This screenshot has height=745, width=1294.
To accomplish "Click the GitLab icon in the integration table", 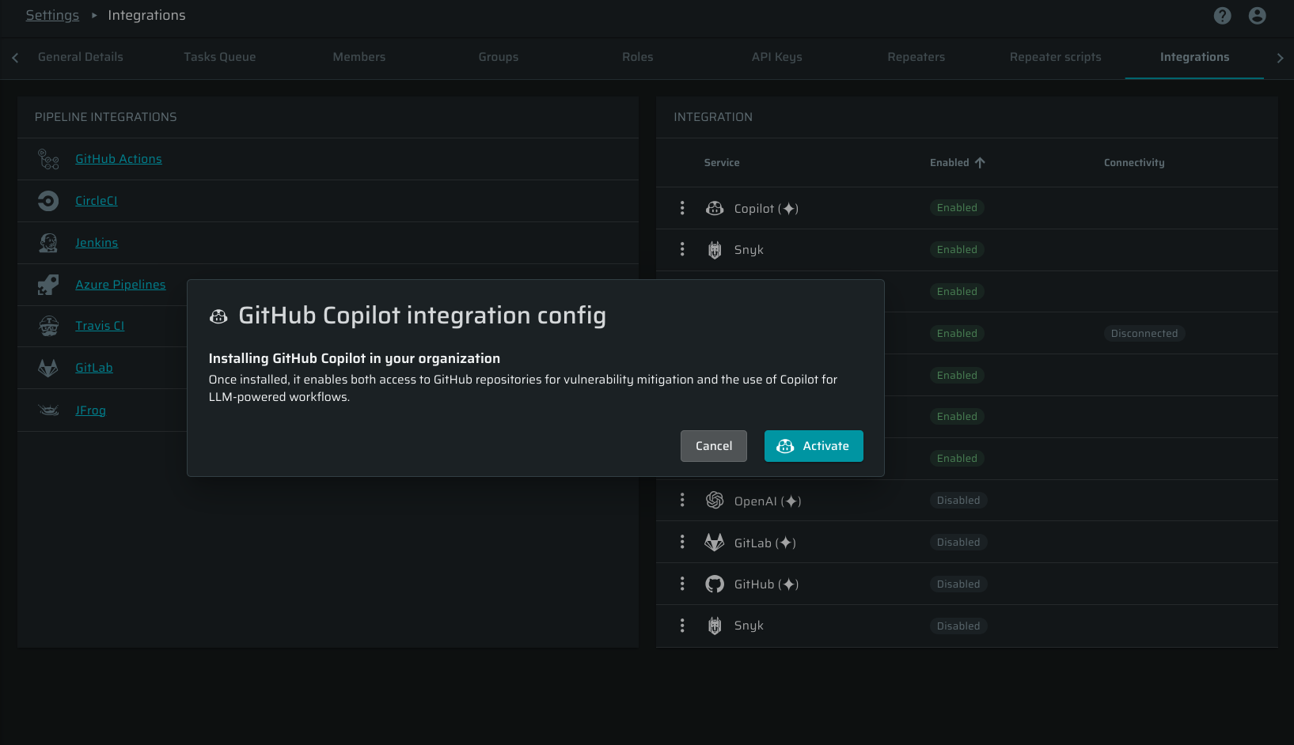I will (x=715, y=542).
